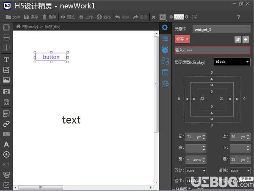
Task: Increase the 高 height value stepper
Action: 248,158
